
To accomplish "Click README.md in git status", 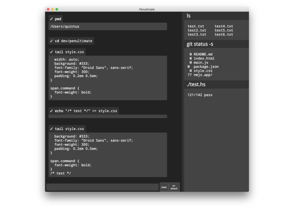I will [203, 54].
